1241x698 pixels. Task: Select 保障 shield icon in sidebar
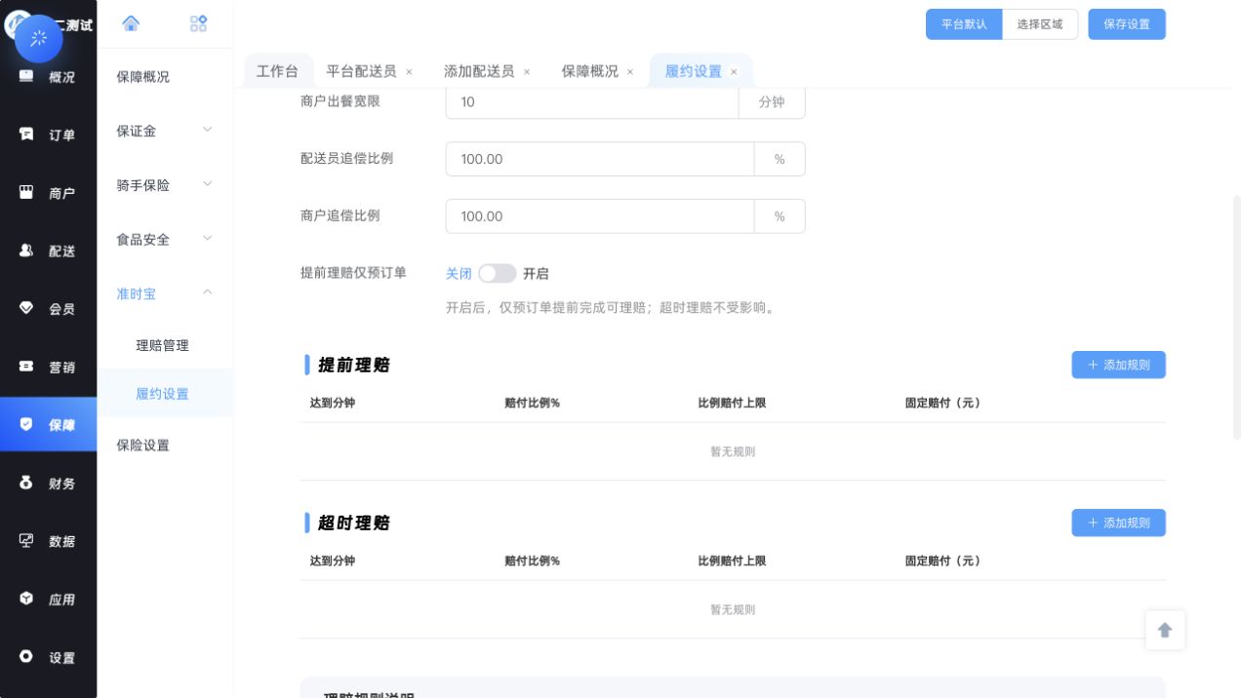(x=26, y=424)
